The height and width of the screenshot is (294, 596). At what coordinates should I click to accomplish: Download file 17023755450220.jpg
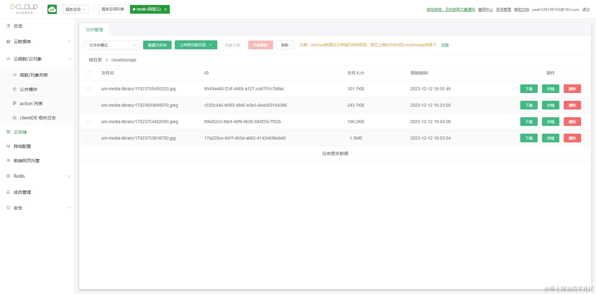coord(529,89)
